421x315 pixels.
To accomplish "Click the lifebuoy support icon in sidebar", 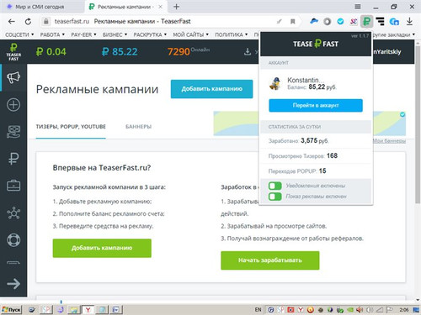I will (13, 240).
